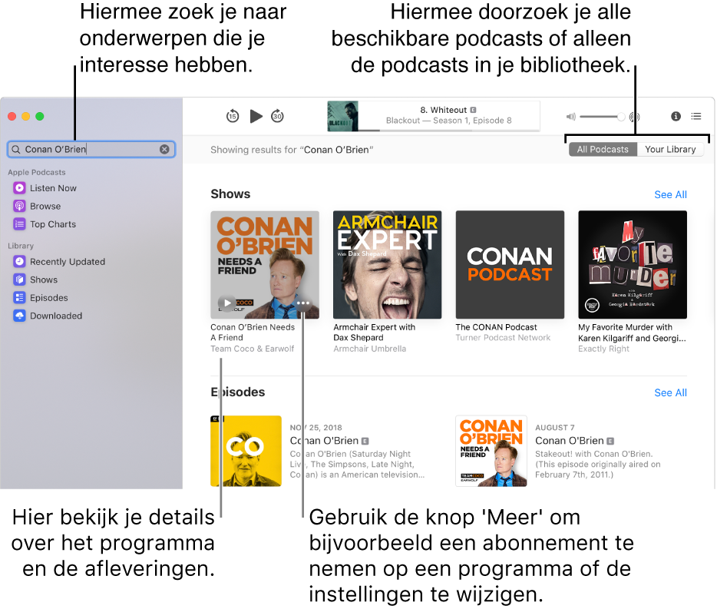Click Turner Podcast Network publisher text
This screenshot has height=609, width=717.
tap(503, 338)
